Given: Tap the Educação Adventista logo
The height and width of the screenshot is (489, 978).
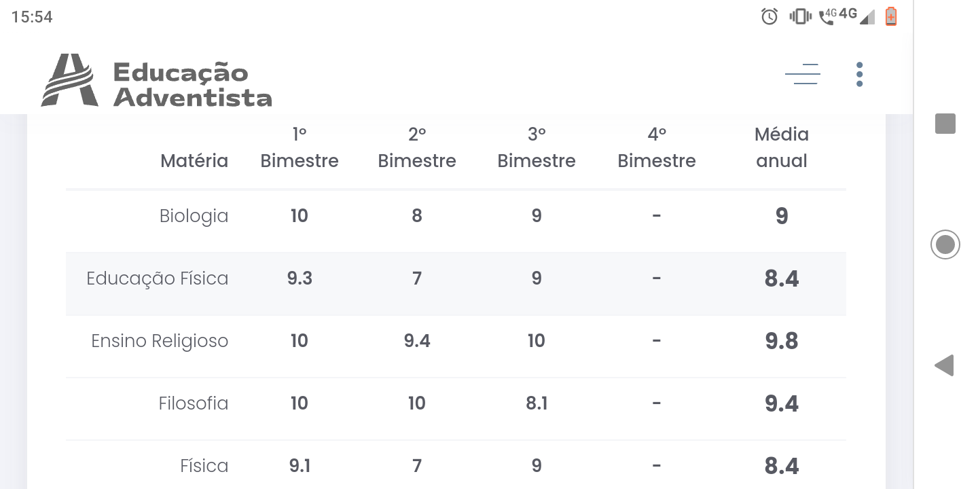Looking at the screenshot, I should pyautogui.click(x=157, y=81).
